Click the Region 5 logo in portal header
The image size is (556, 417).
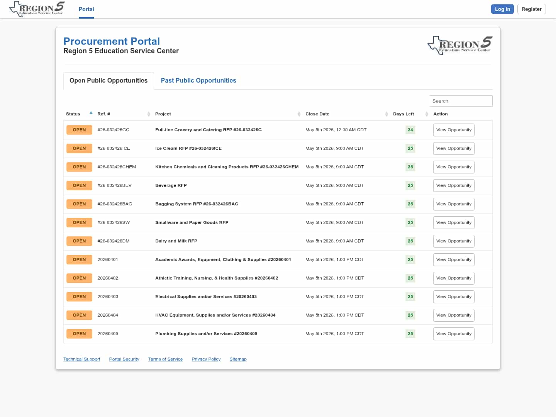460,46
